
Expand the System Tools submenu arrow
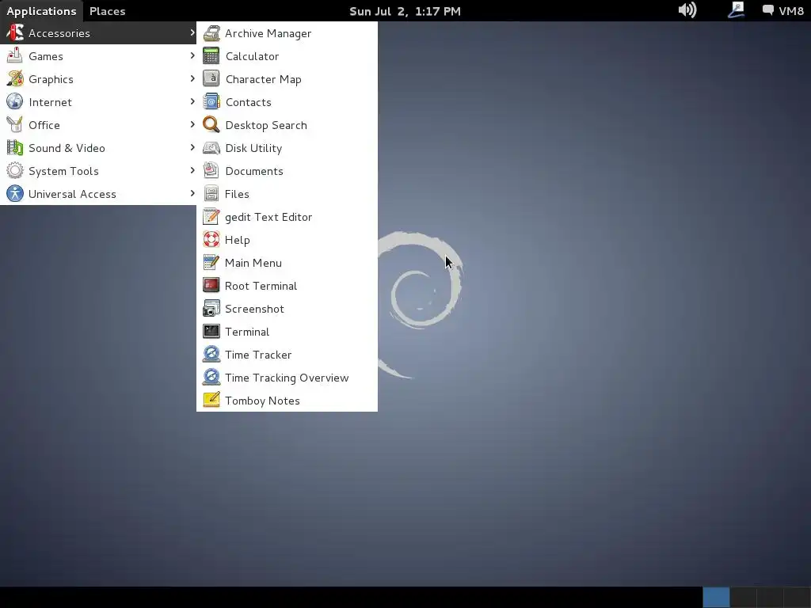click(192, 170)
